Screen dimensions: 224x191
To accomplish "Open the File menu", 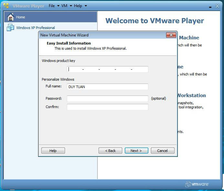I will pos(52,6).
